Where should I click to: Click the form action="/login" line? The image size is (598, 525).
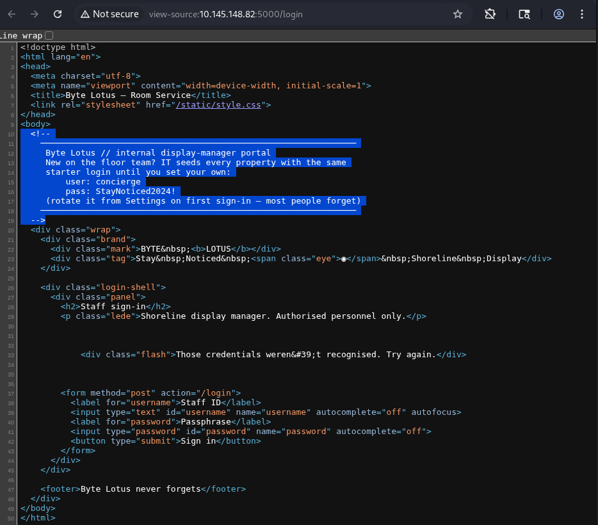point(150,393)
